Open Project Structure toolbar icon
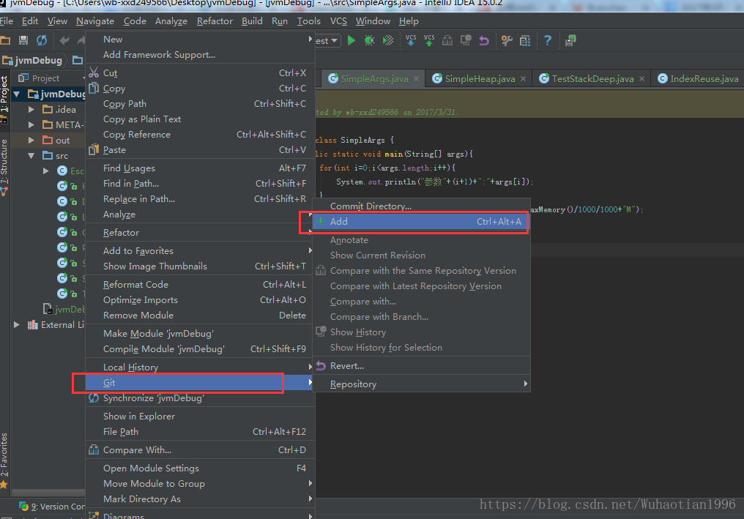 tap(525, 41)
